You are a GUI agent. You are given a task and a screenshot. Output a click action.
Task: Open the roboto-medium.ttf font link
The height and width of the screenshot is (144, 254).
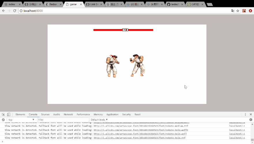pyautogui.click(x=141, y=126)
